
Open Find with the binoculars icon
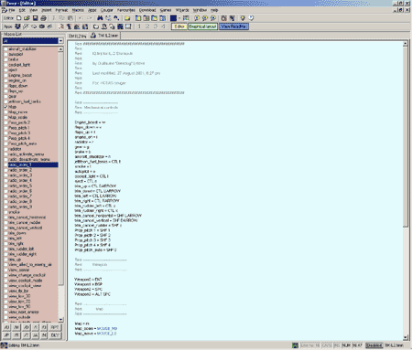[x=100, y=18]
